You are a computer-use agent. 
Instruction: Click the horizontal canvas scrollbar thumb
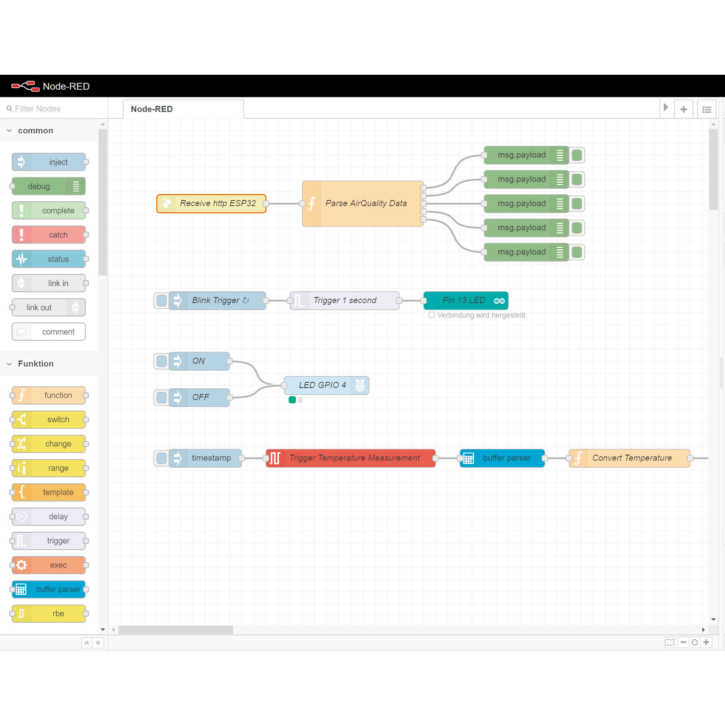point(175,630)
